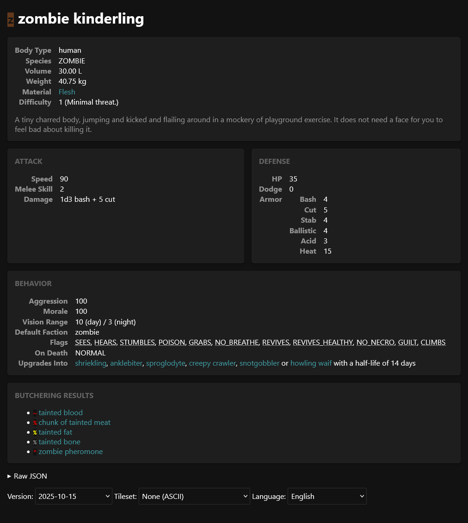Image resolution: width=468 pixels, height=523 pixels.
Task: Click the zombie pheromone asterisk icon
Action: tap(35, 452)
